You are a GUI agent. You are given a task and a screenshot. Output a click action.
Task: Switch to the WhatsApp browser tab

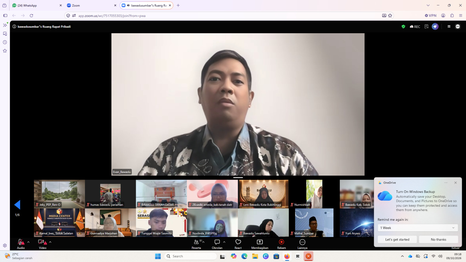pos(37,6)
